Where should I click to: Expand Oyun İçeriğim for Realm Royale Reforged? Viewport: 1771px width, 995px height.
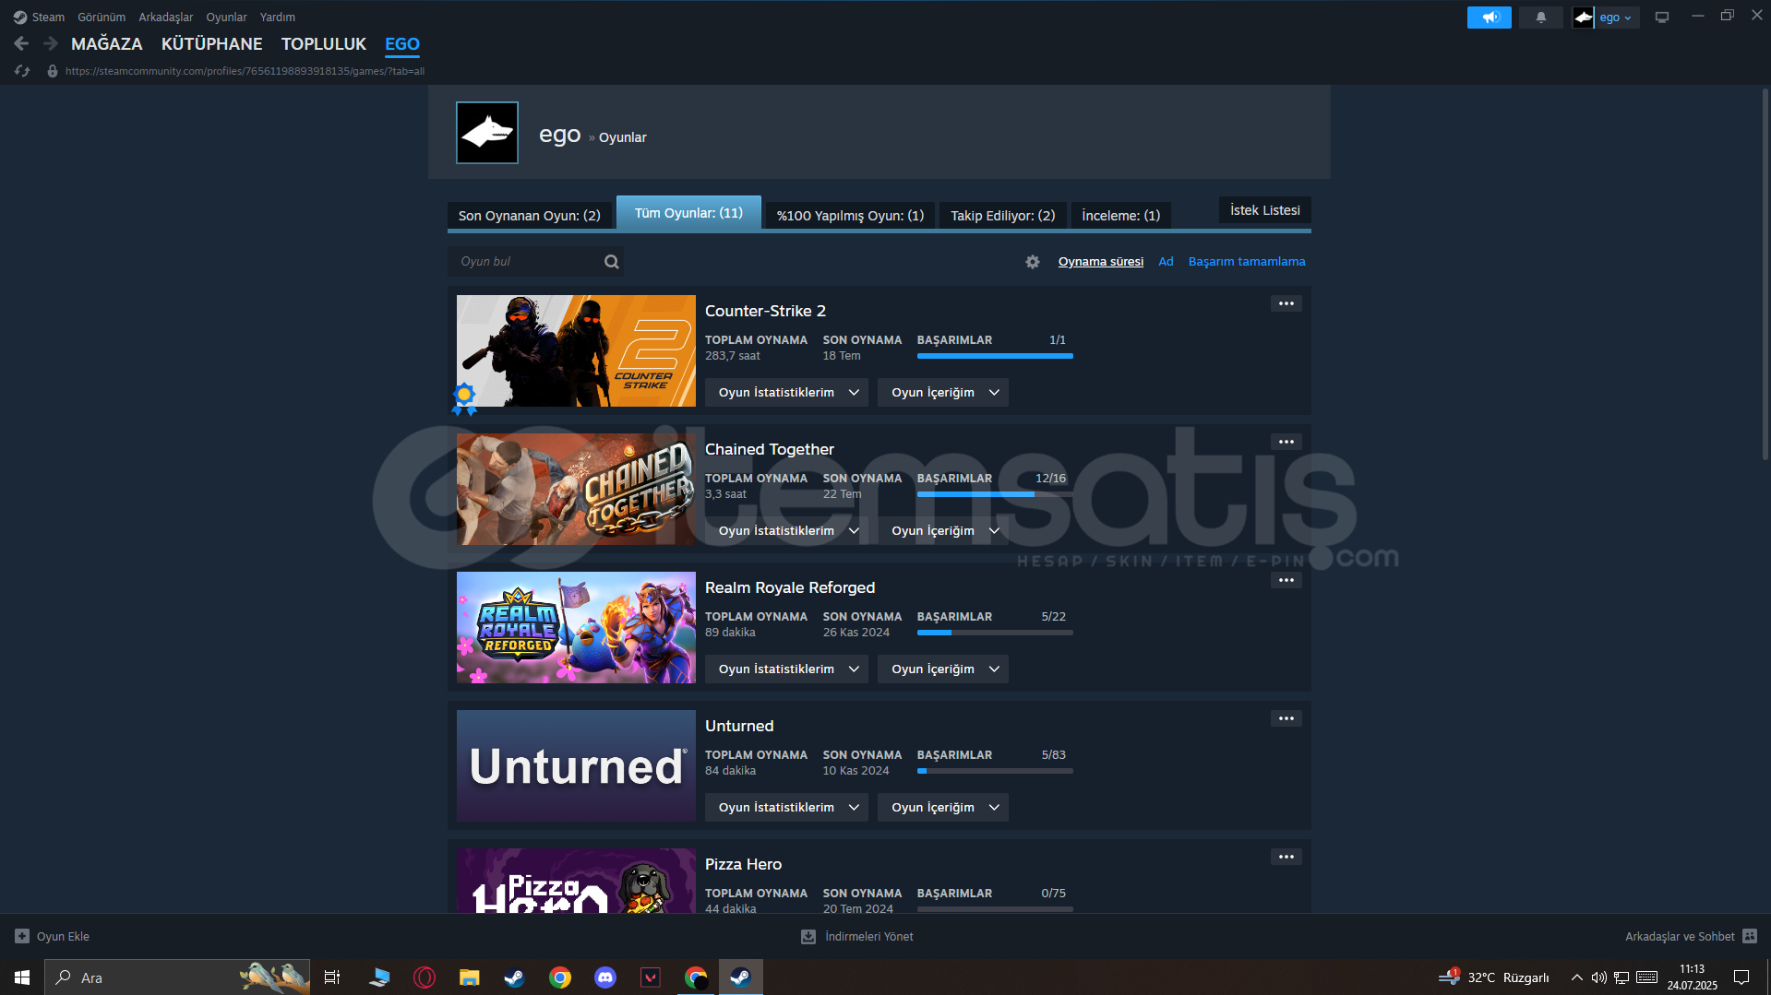943,669
